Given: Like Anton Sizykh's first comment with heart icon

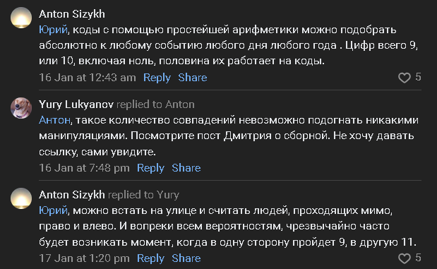Looking at the screenshot, I should 404,78.
